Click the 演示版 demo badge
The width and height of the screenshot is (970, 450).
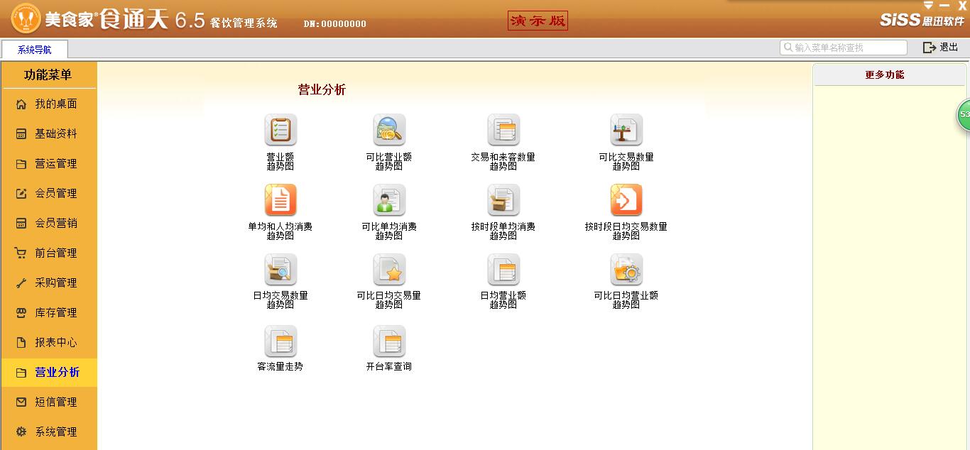[538, 21]
